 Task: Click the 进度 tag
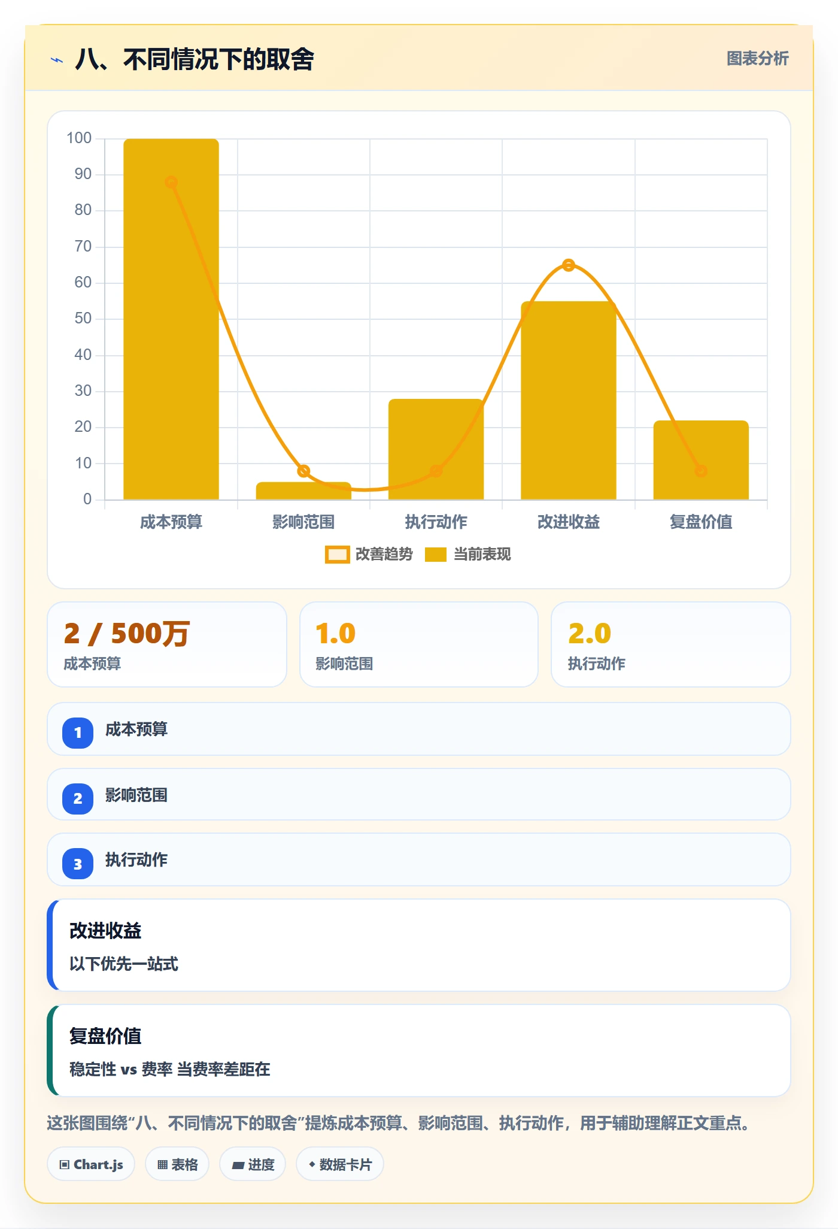[253, 1164]
